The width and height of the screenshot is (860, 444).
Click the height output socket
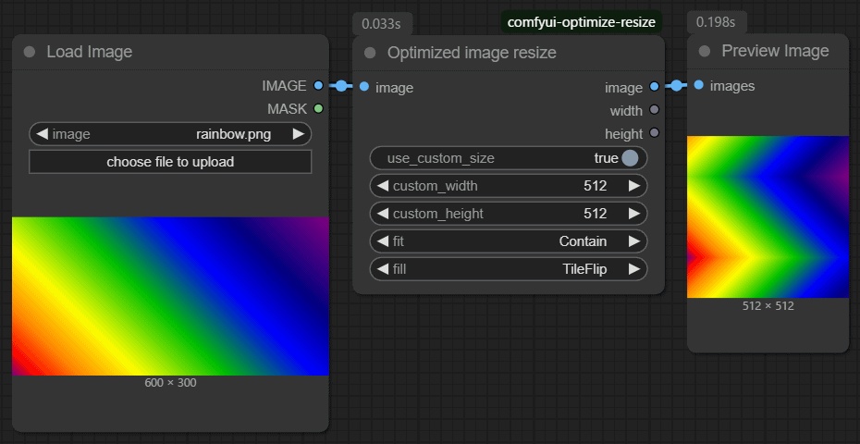654,134
